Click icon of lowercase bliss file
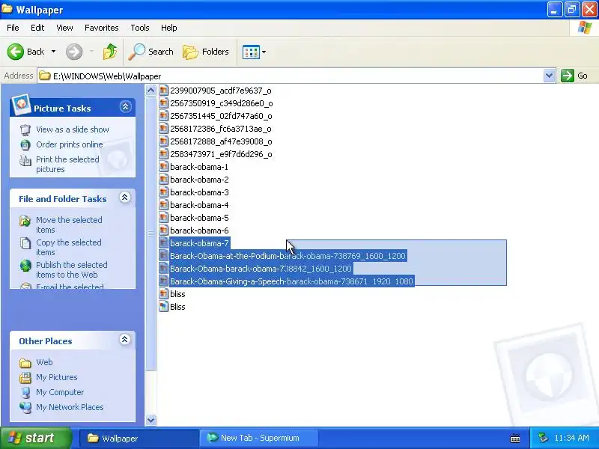The image size is (599, 449). (x=163, y=294)
